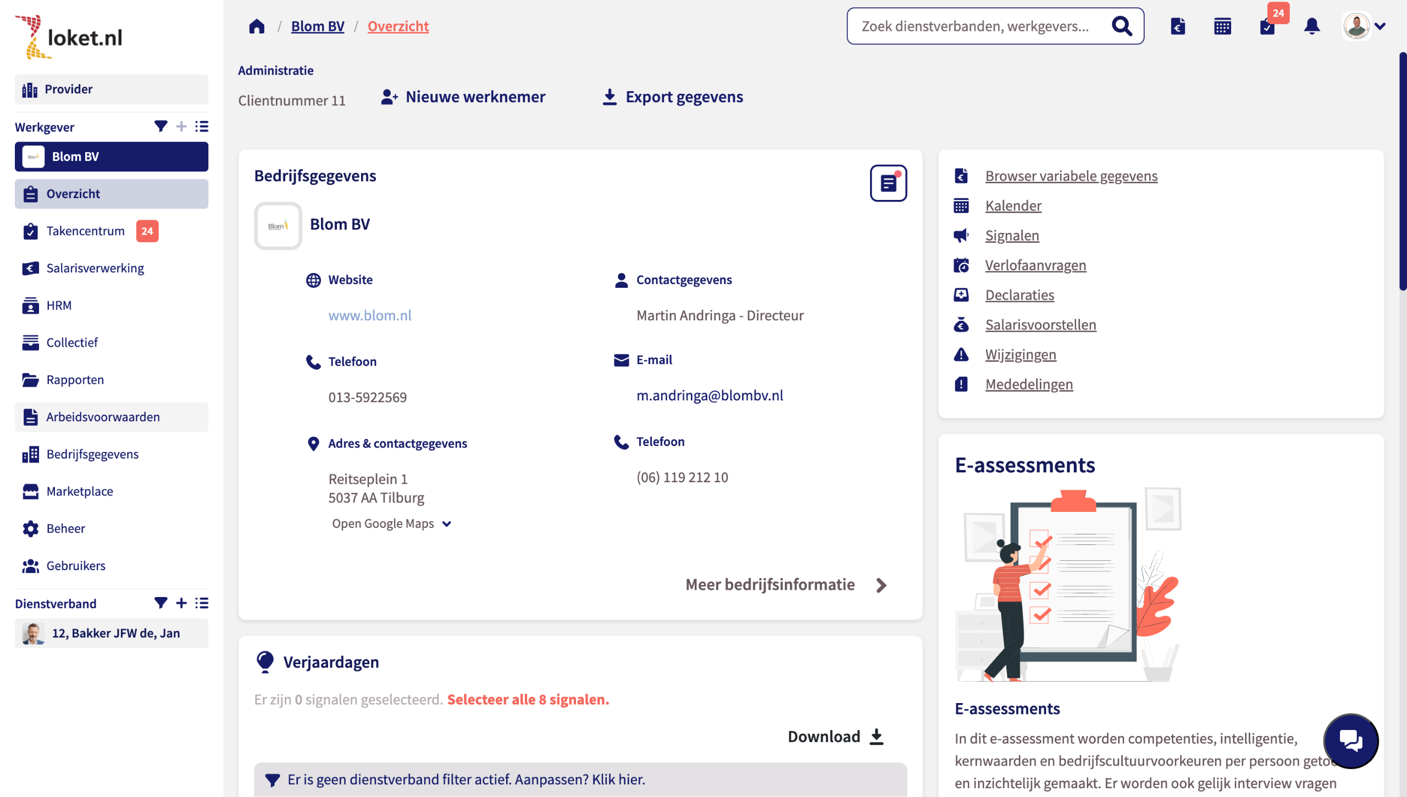Expand the user avatar dropdown arrow

click(x=1380, y=26)
